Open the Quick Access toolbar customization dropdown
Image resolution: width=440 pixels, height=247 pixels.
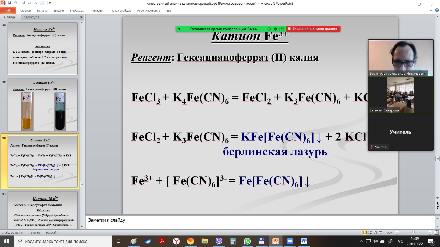pos(50,3)
